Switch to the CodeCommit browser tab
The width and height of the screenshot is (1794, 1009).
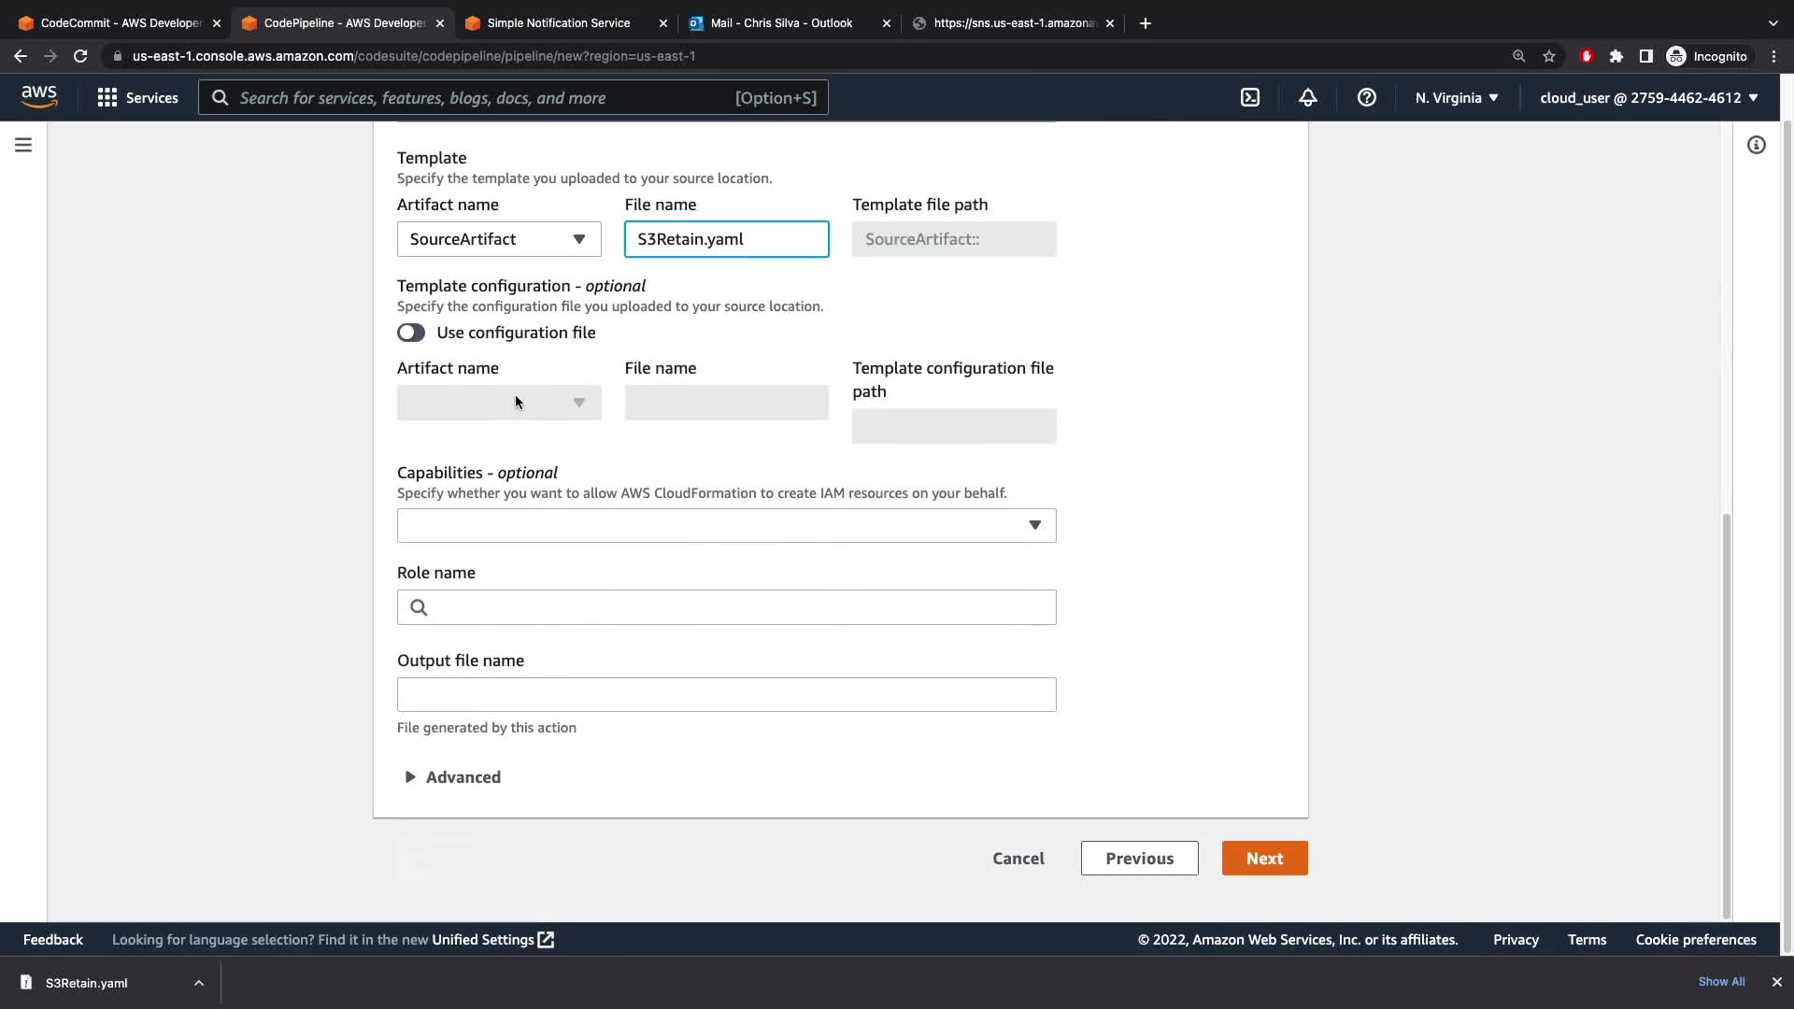point(120,22)
